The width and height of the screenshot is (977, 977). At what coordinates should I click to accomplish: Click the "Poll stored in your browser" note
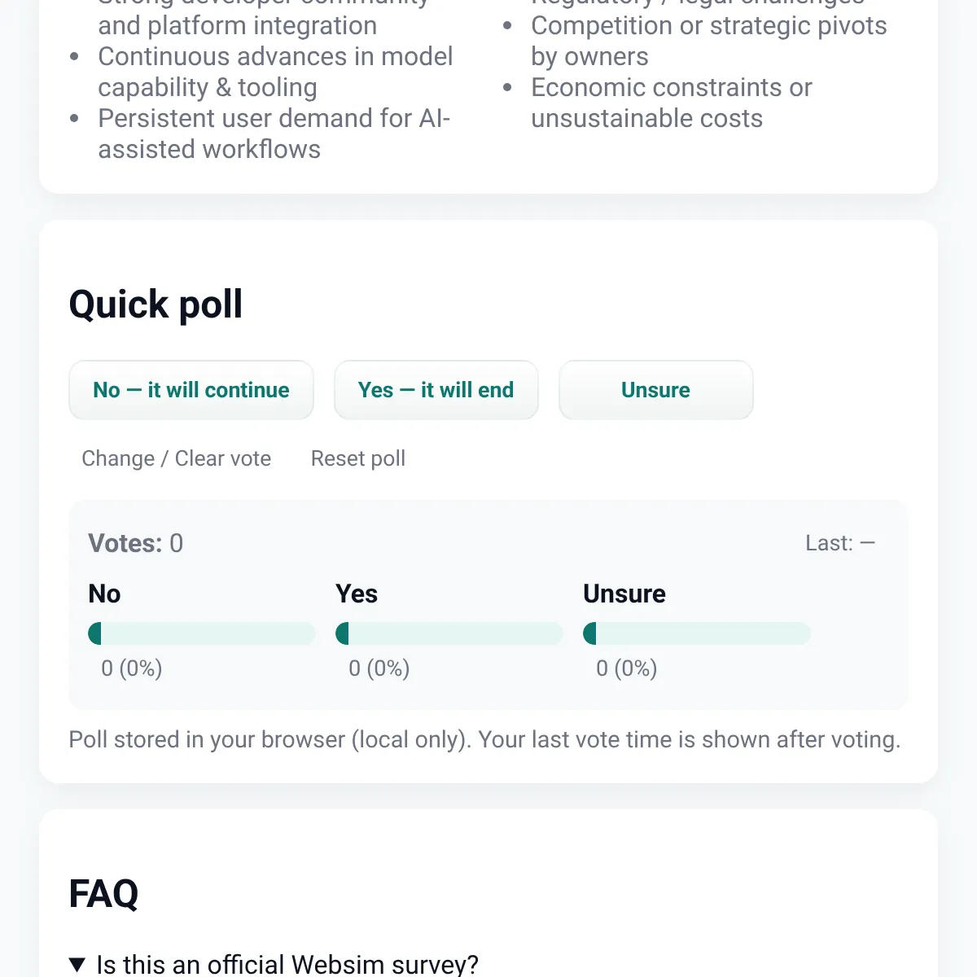click(x=484, y=739)
